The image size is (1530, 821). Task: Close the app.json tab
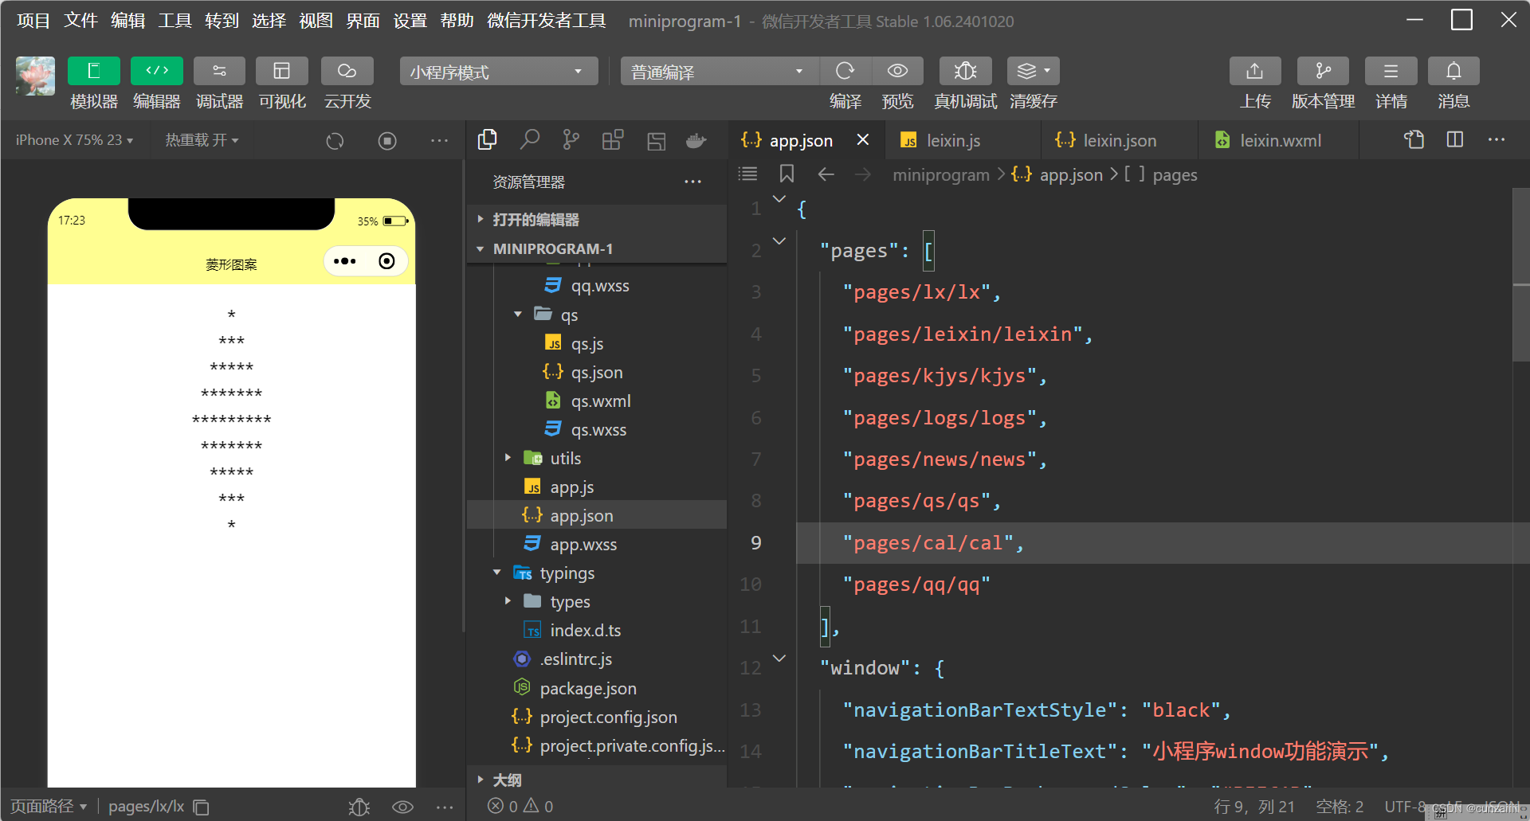[x=862, y=140]
